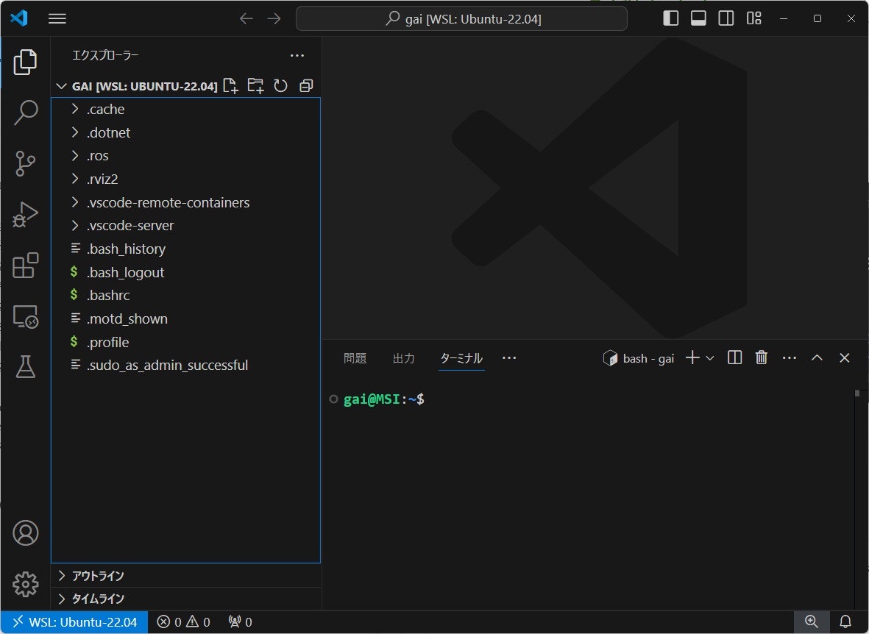Refresh the explorer file tree

click(281, 85)
